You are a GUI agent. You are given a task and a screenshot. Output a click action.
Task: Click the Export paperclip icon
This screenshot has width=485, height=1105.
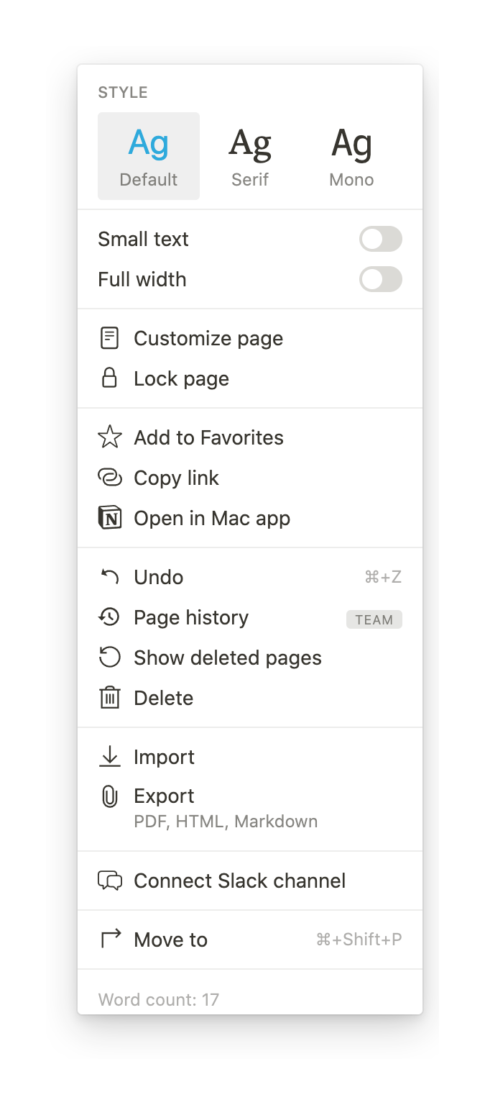point(109,796)
